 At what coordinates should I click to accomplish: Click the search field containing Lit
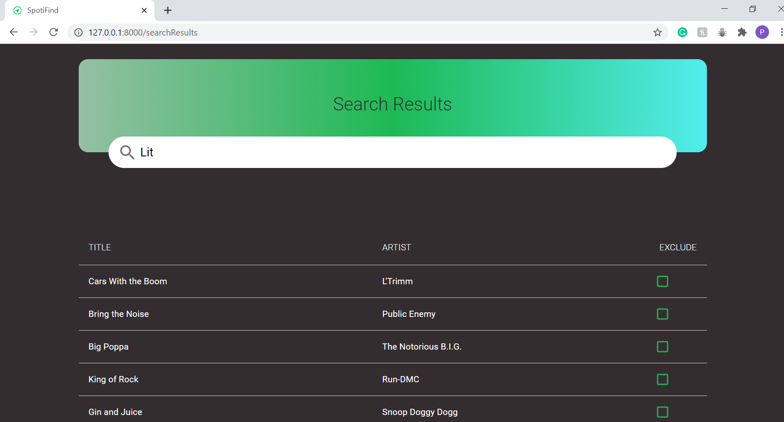click(392, 152)
